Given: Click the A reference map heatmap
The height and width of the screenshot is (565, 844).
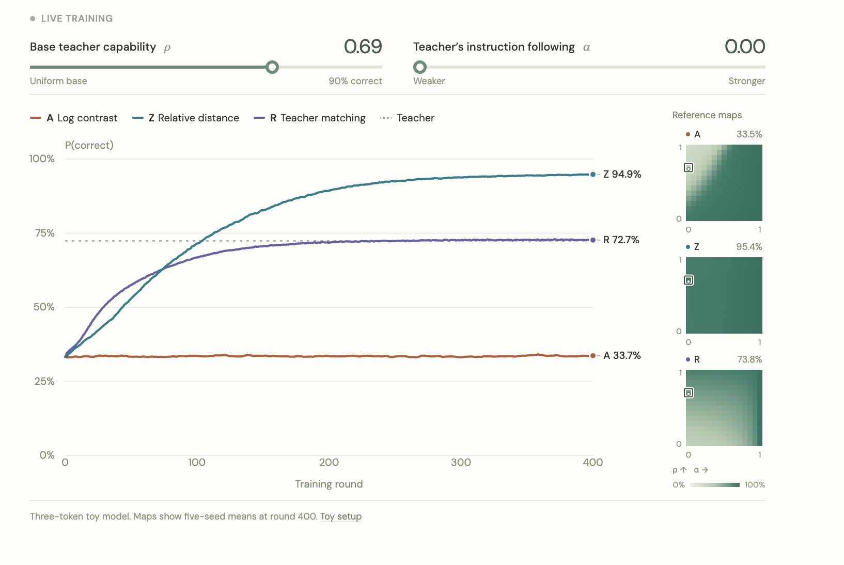Looking at the screenshot, I should (x=724, y=183).
